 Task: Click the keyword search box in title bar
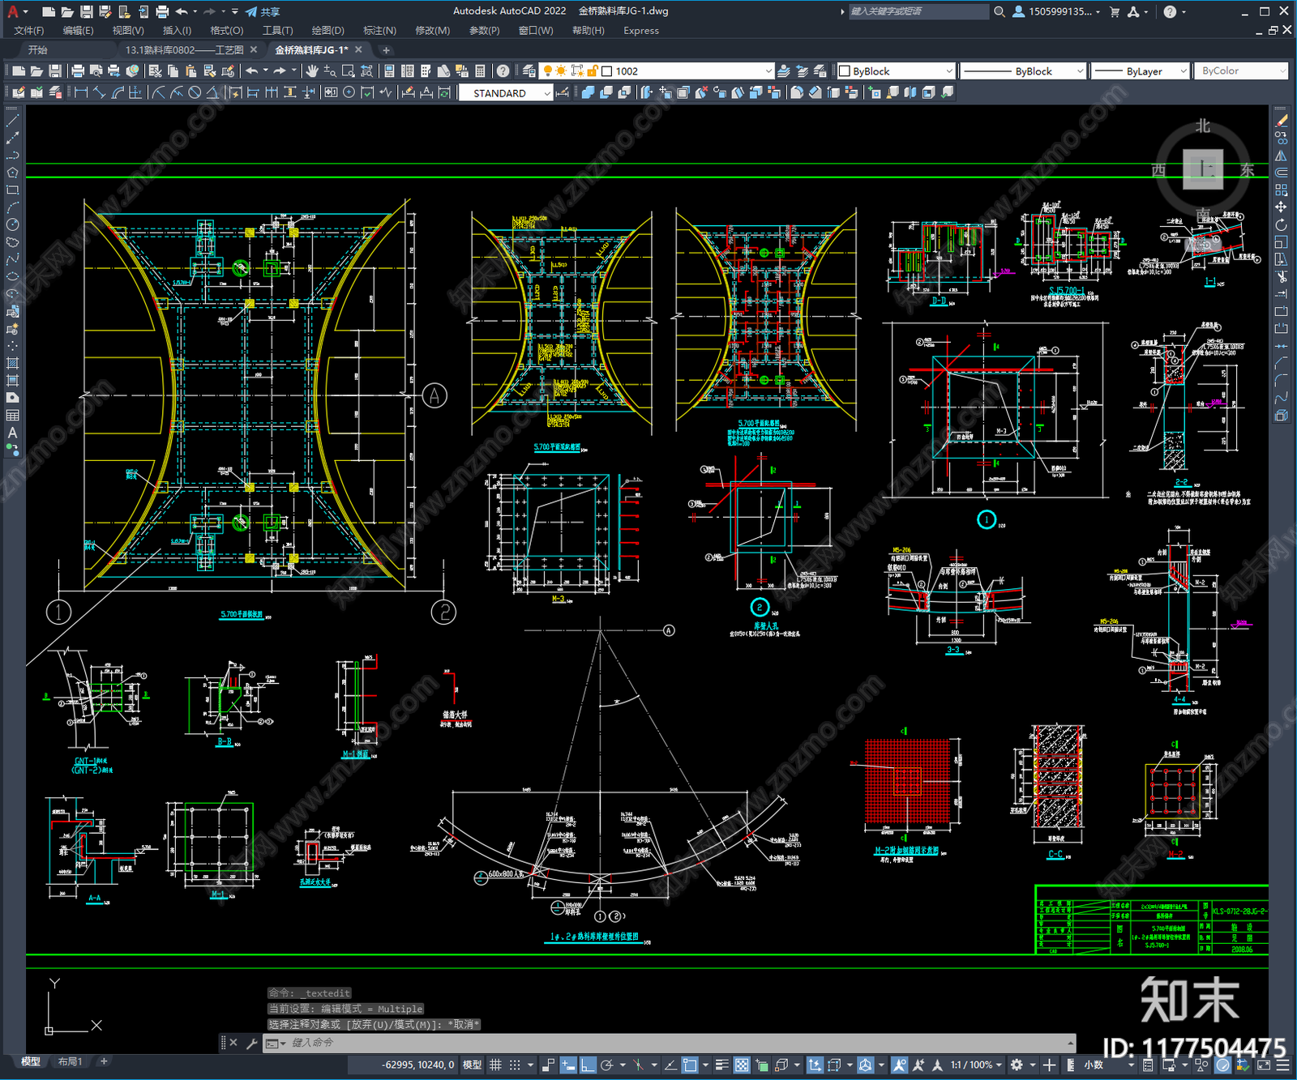pos(918,11)
